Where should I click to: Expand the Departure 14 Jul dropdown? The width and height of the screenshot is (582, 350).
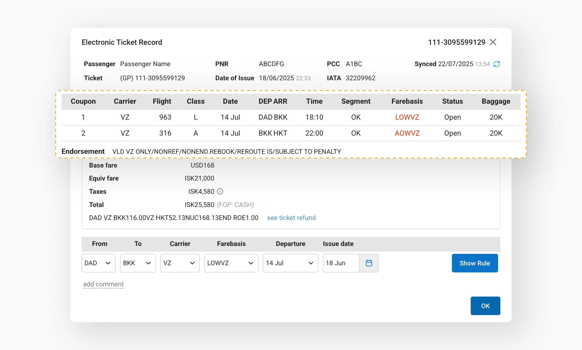click(x=290, y=263)
